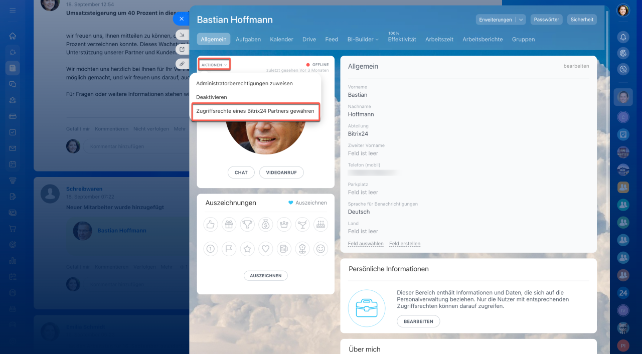
Task: Open the chat bubbles icon in left sidebar
Action: coord(13,84)
